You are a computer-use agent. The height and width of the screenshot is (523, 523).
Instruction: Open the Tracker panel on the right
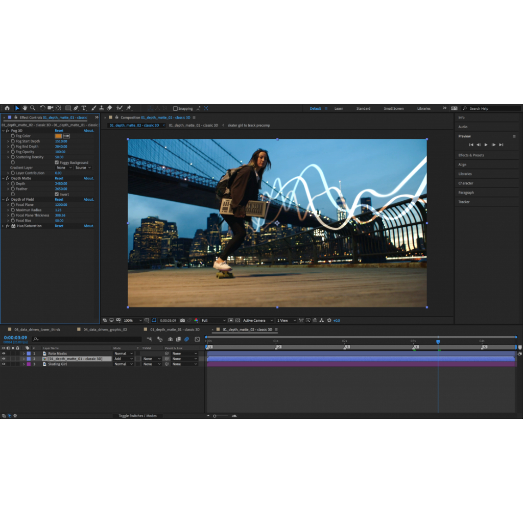[x=463, y=202]
